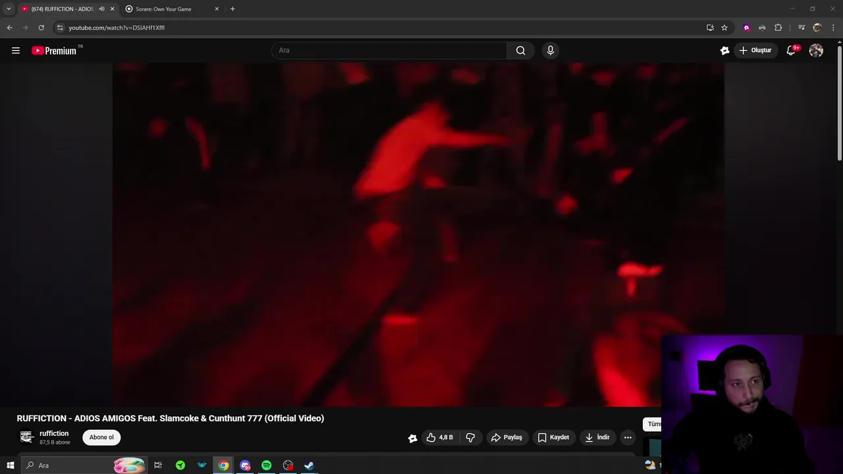
Task: Start voice search with microphone icon
Action: 551,51
